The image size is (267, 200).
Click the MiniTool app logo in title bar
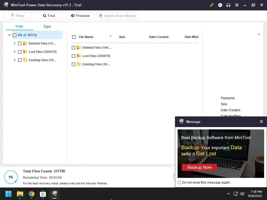pyautogui.click(x=6, y=5)
